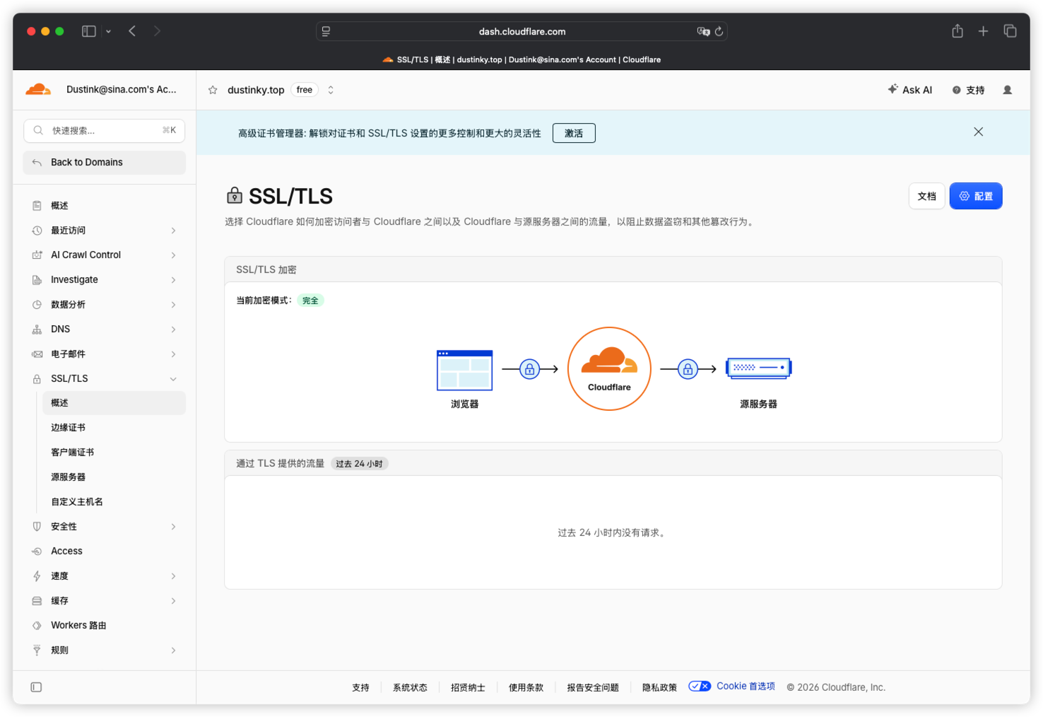This screenshot has height=717, width=1043.
Task: Click the Ask AI sparkle button
Action: [910, 90]
